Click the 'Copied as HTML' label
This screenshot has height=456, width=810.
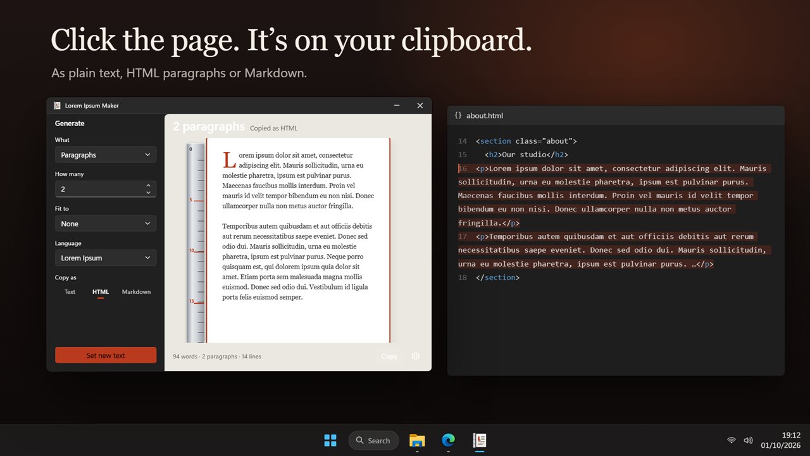[273, 128]
